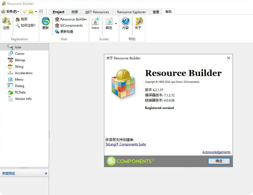The height and width of the screenshot is (195, 253).
Task: Open the Acknowledgements link
Action: [216, 152]
